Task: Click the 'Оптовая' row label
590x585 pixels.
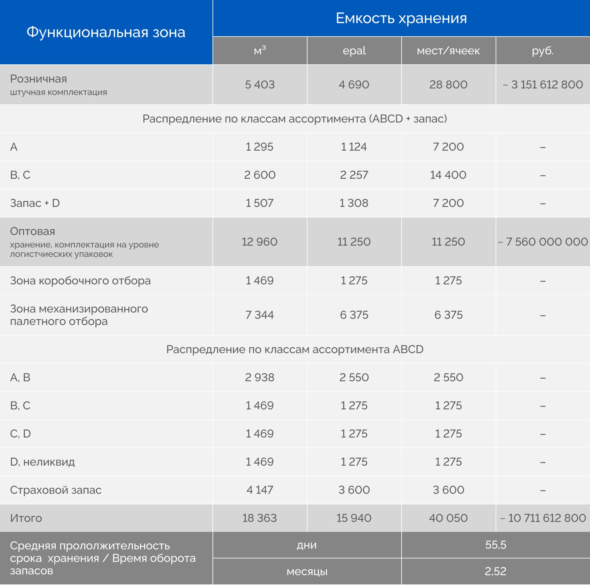Action: pos(32,231)
